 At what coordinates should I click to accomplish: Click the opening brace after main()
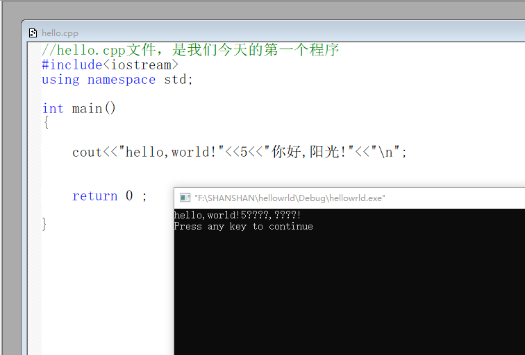click(47, 122)
